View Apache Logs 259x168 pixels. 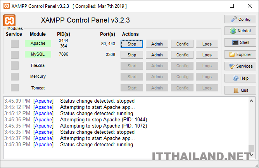tap(207, 44)
